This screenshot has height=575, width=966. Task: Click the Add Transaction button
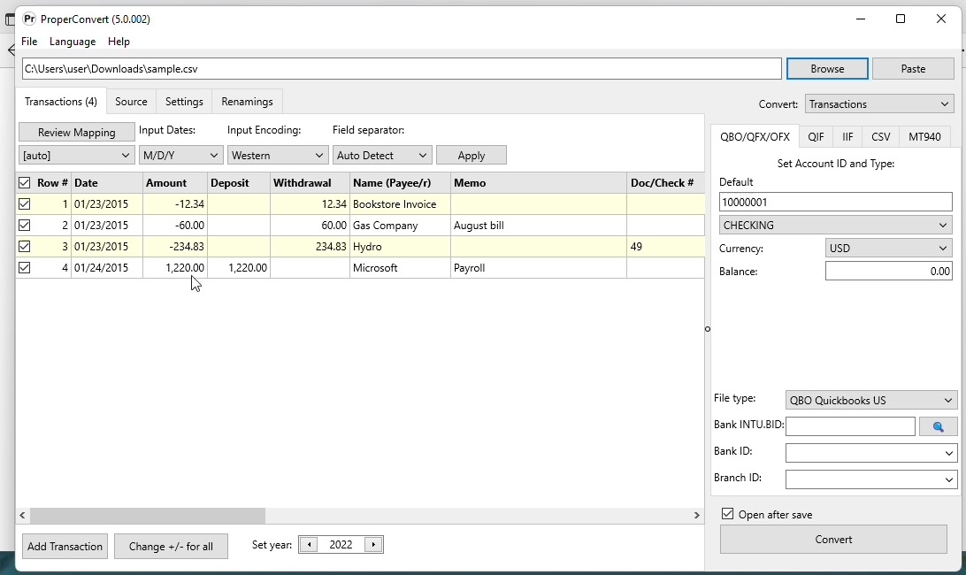65,547
